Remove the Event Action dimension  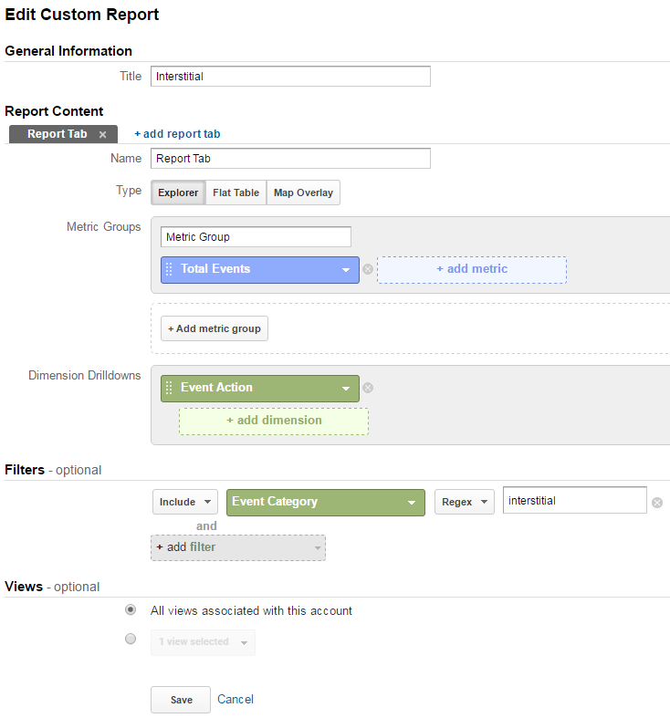(368, 388)
